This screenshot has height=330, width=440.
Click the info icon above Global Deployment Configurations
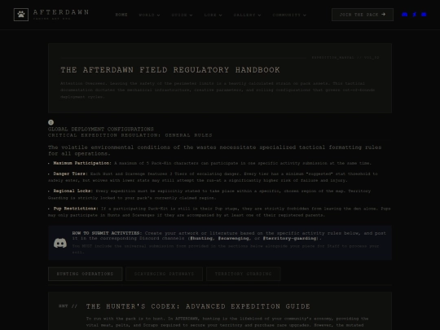(51, 122)
